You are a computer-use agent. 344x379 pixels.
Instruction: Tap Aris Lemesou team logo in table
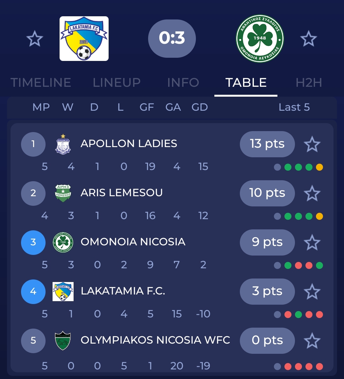coord(63,193)
